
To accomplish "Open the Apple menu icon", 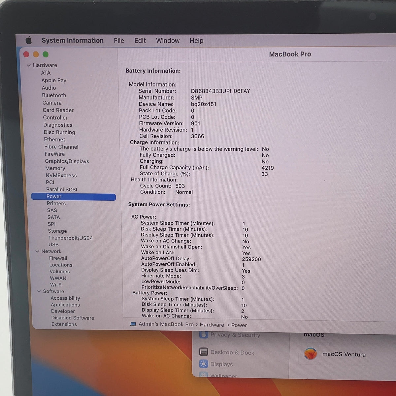I will [29, 40].
